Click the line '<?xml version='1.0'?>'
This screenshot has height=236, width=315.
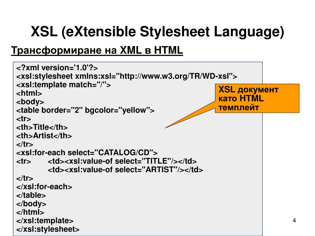coord(57,68)
